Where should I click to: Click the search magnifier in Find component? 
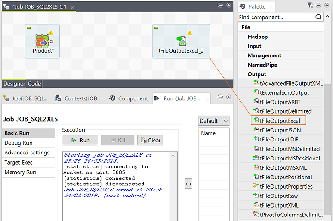(318, 17)
